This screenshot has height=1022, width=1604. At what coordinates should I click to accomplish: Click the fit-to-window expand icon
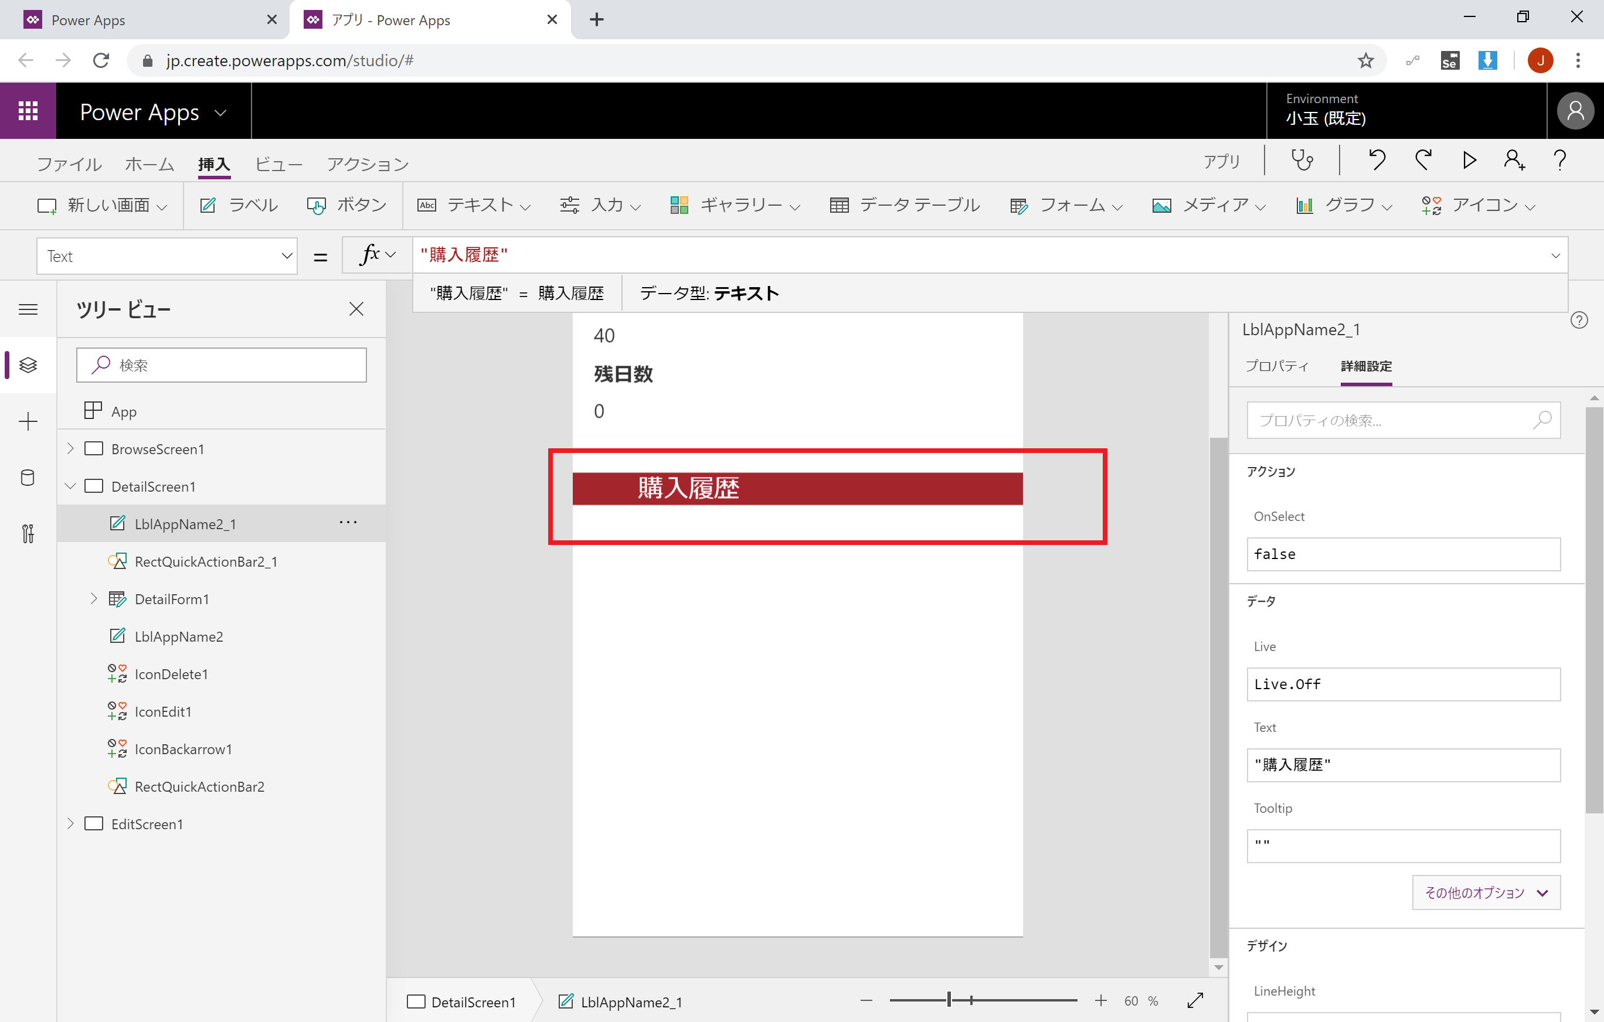coord(1195,1001)
